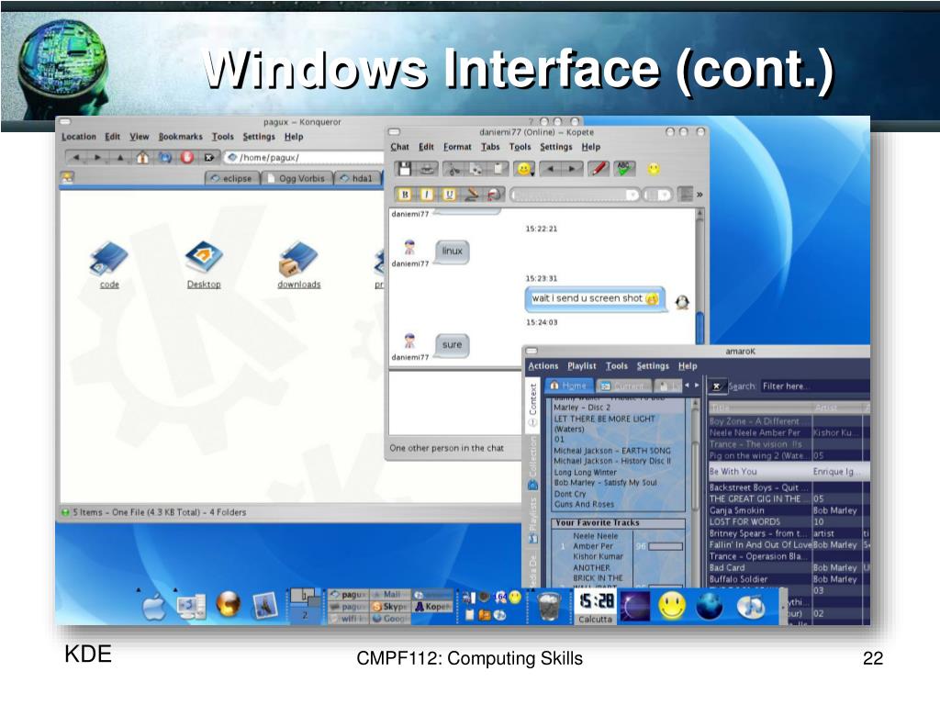Reload the Konqueror view
Image resolution: width=940 pixels, height=705 pixels.
165,158
